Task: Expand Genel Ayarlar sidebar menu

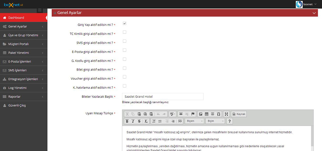Action: point(24,27)
